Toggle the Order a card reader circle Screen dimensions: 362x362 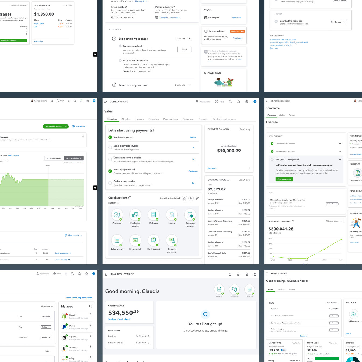pyautogui.click(x=110, y=183)
